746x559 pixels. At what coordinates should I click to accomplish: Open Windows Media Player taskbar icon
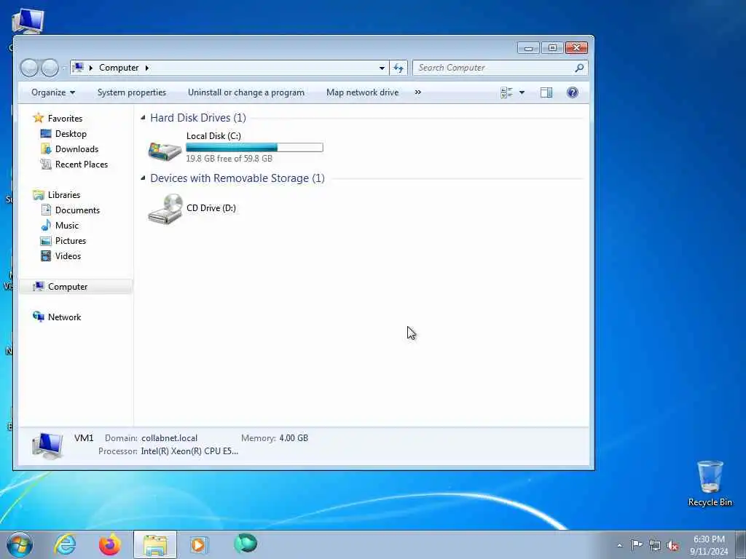click(199, 544)
